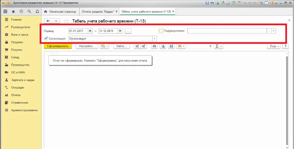
Task: Clear the Подразделение field
Action: pyautogui.click(x=273, y=31)
